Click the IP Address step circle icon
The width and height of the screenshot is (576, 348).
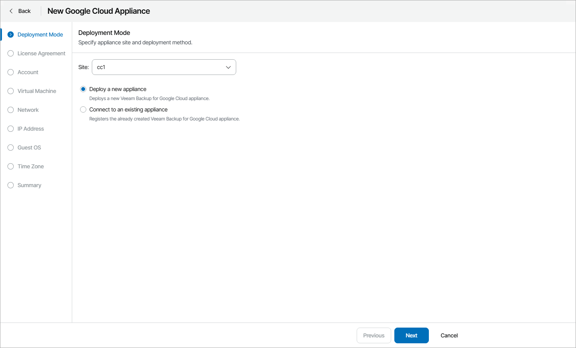pos(11,129)
